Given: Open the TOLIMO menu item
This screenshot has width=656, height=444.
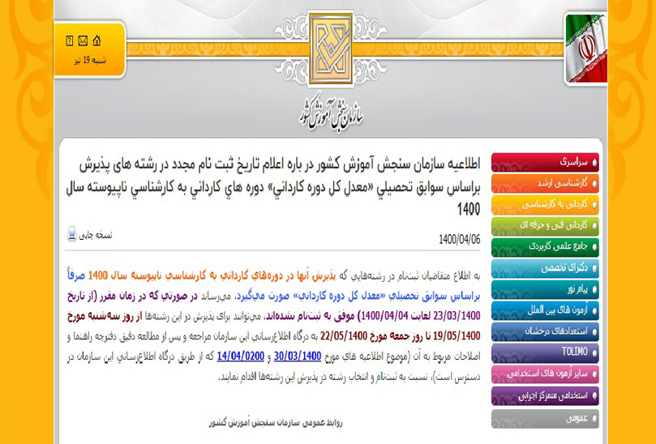Looking at the screenshot, I should 545,353.
